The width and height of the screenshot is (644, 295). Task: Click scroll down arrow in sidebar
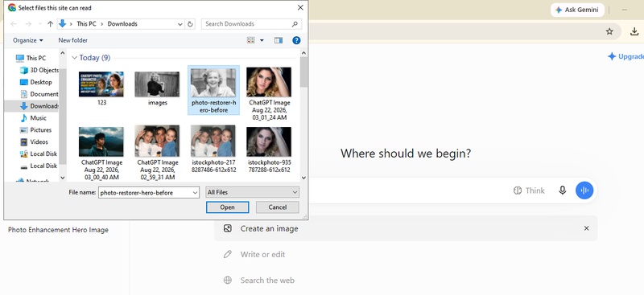click(63, 178)
